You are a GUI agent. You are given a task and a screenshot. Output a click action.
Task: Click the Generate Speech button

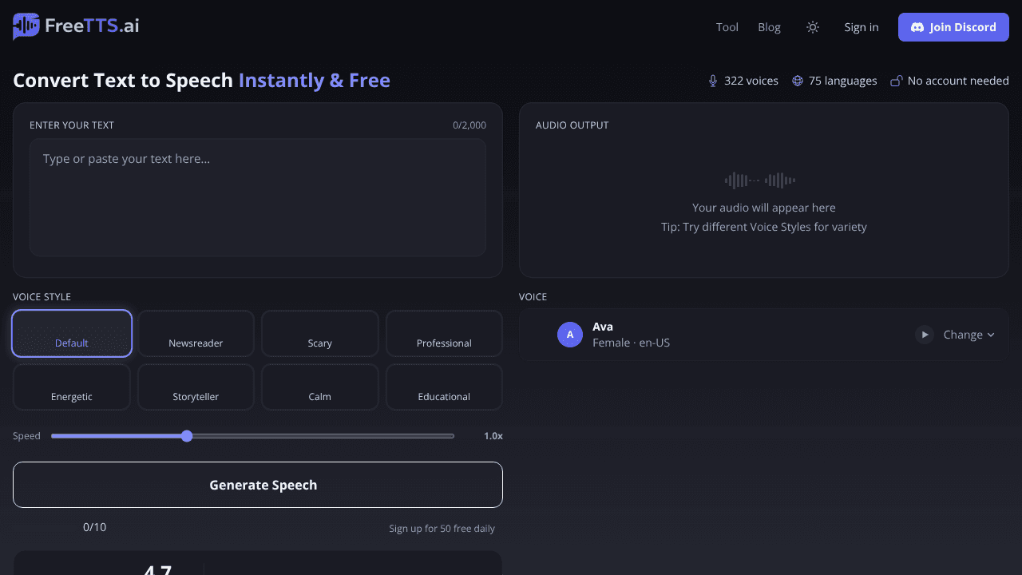pyautogui.click(x=258, y=485)
